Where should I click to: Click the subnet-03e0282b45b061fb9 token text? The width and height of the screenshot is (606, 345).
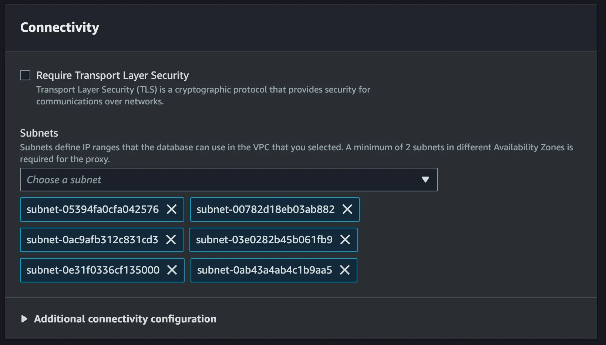pos(264,240)
